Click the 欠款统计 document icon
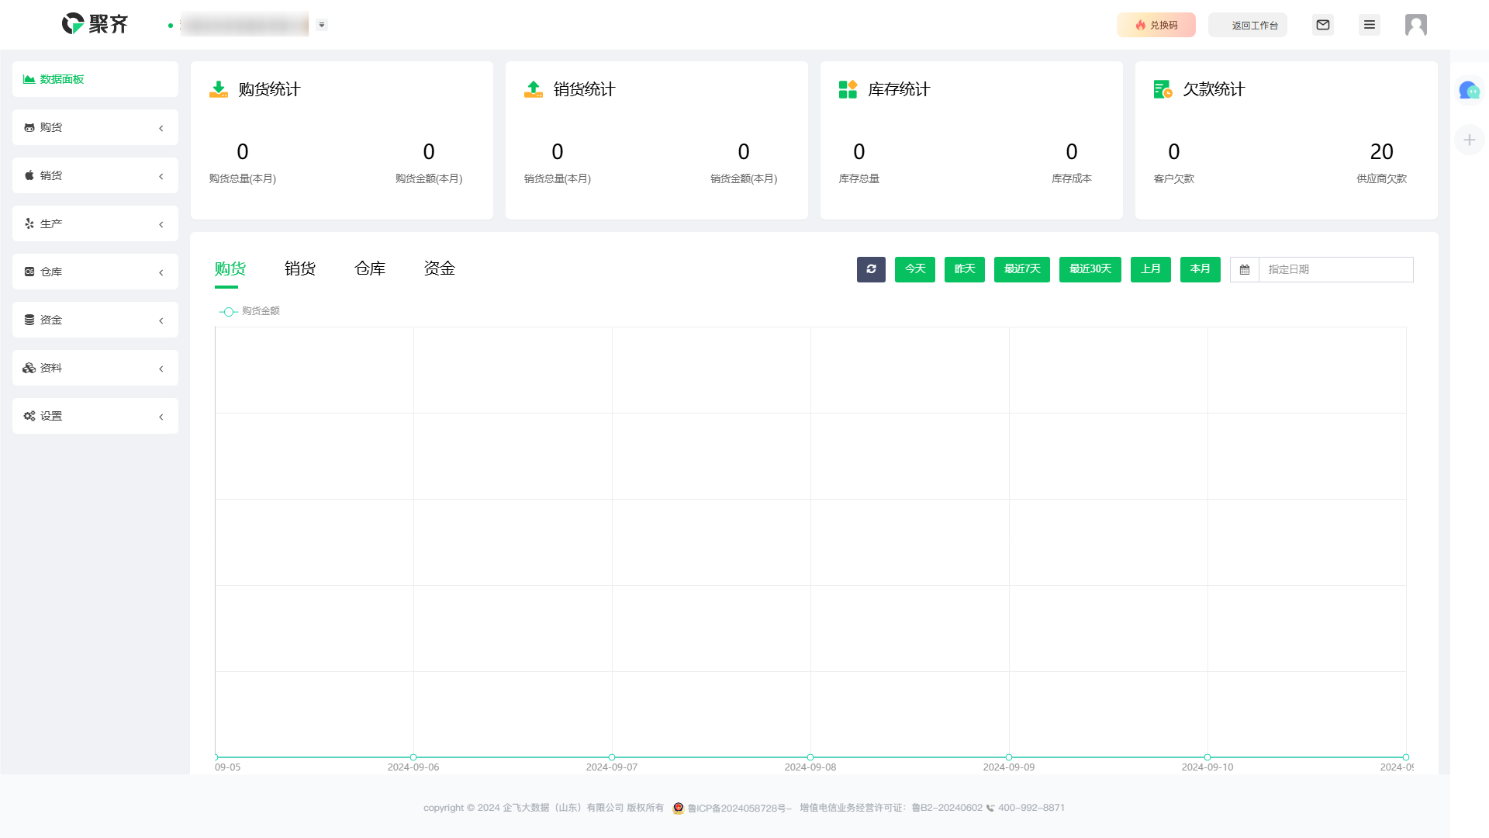 pyautogui.click(x=1163, y=89)
